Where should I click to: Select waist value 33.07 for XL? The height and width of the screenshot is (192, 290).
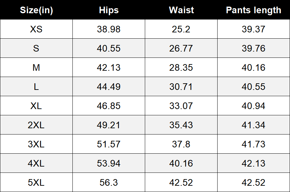pos(181,106)
